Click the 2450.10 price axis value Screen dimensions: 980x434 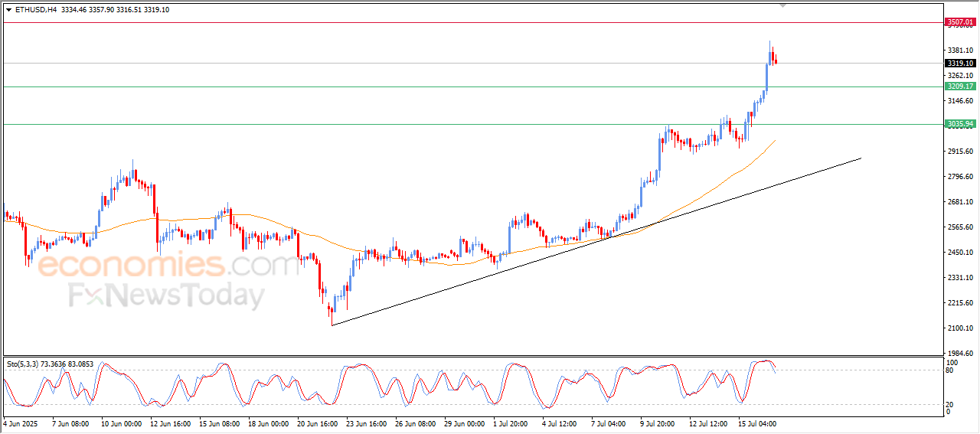click(x=959, y=253)
